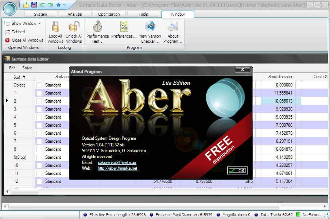
Task: Switch to the Analysis ribbon tab
Action: pyautogui.click(x=75, y=14)
